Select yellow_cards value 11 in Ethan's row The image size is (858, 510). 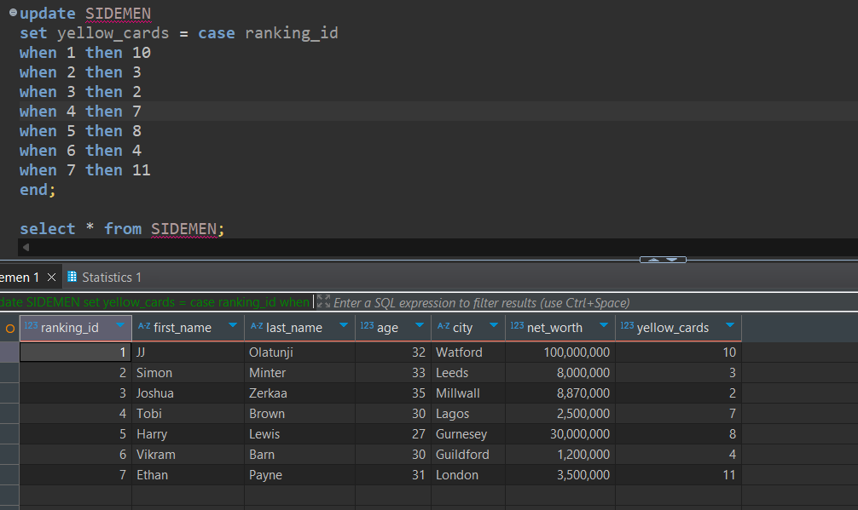[x=679, y=475]
